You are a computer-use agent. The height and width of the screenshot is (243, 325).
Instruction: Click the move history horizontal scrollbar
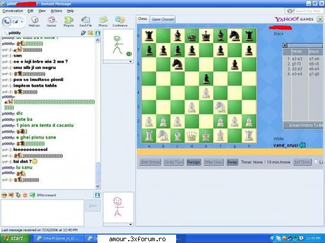pyautogui.click(x=303, y=45)
